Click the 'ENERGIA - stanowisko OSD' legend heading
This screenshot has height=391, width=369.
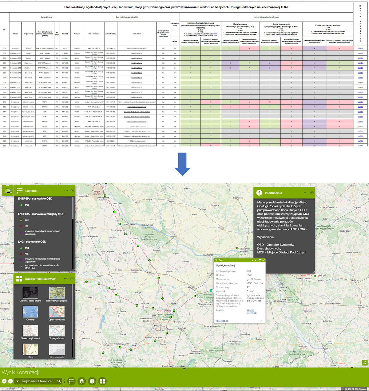35,199
